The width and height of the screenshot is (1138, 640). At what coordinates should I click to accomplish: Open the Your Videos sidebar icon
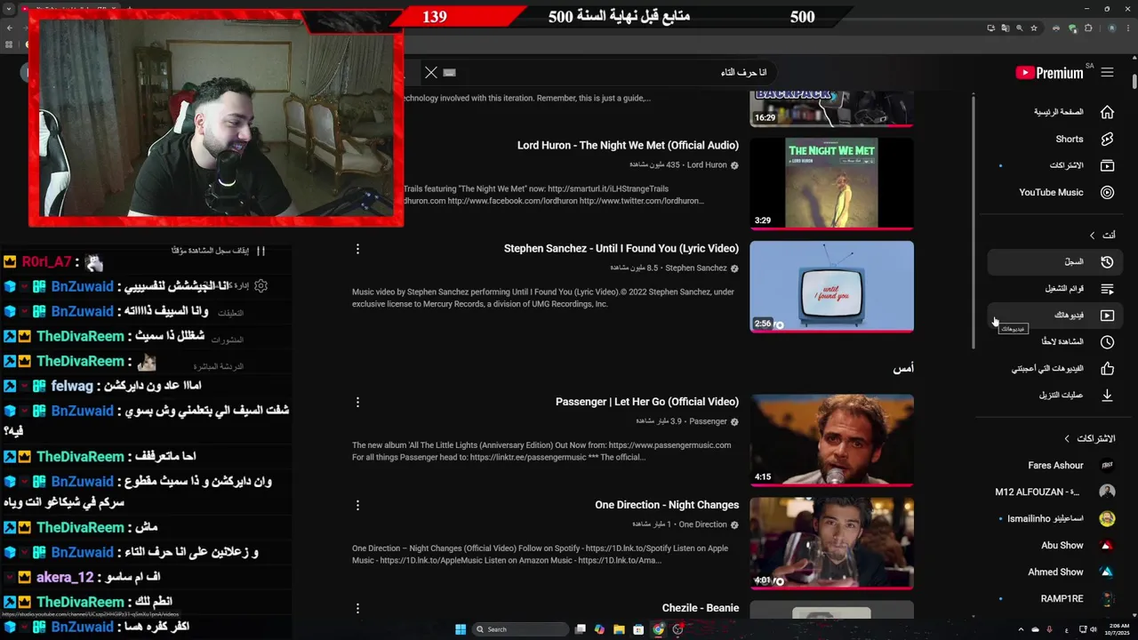tap(1107, 315)
